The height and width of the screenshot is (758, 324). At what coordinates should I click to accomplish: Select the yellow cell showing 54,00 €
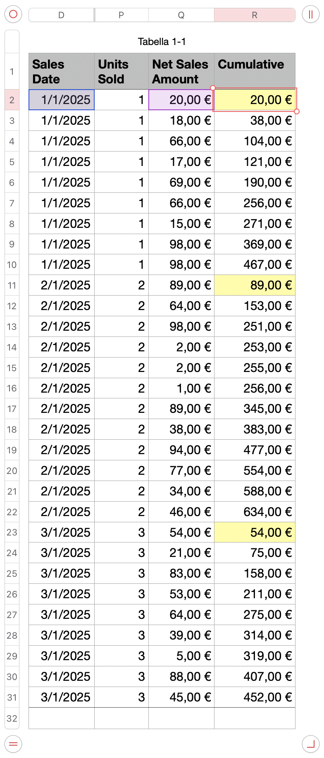point(255,533)
